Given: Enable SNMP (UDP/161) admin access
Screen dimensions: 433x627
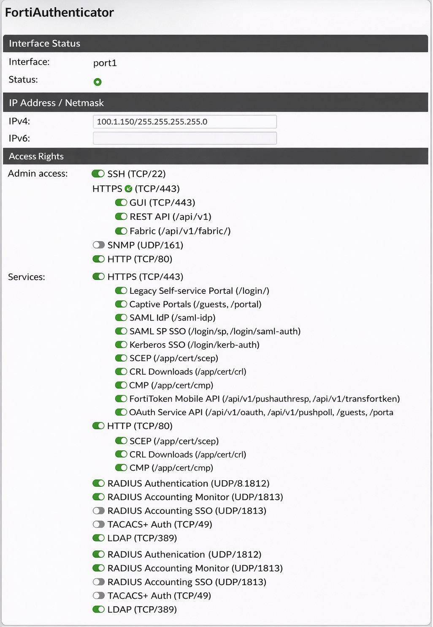Looking at the screenshot, I should click(x=98, y=245).
